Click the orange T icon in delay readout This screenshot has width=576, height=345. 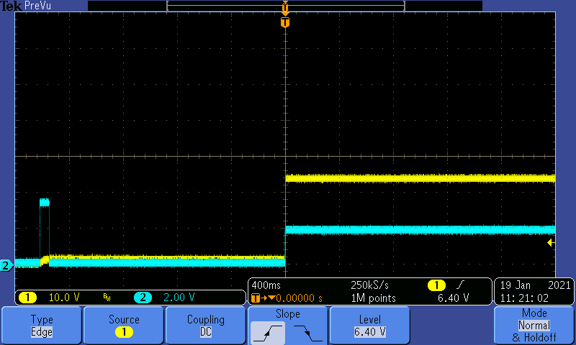(x=256, y=298)
